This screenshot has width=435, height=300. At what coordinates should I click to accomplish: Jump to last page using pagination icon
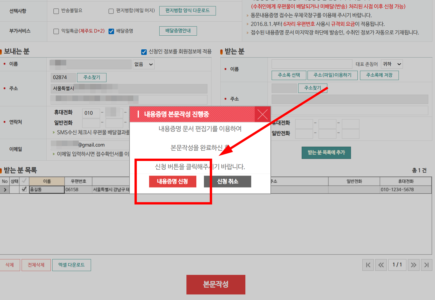point(427,265)
